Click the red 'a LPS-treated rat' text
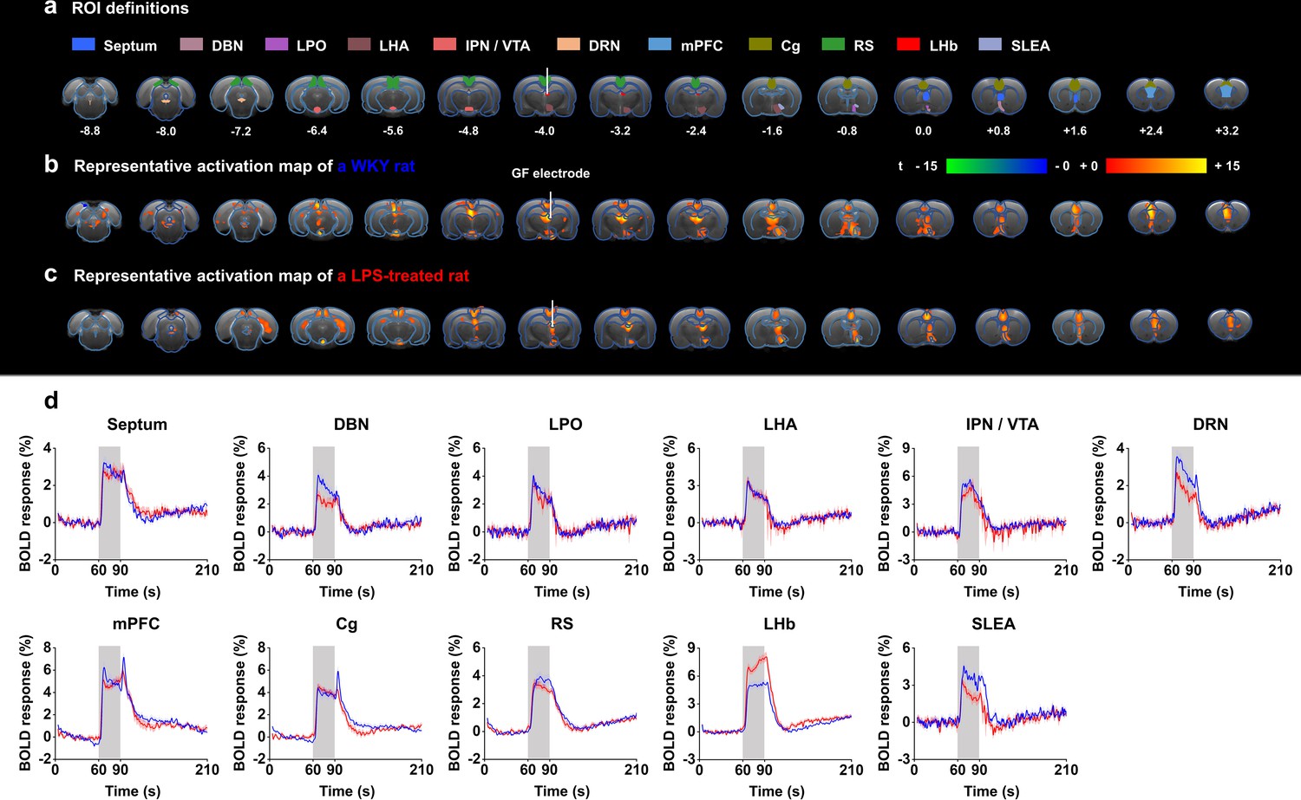This screenshot has width=1301, height=800. tap(403, 276)
